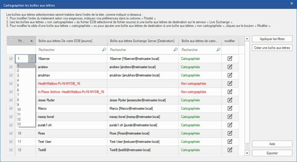
Task: Toggle the select-all checkbox in header
Action: click(x=11, y=41)
